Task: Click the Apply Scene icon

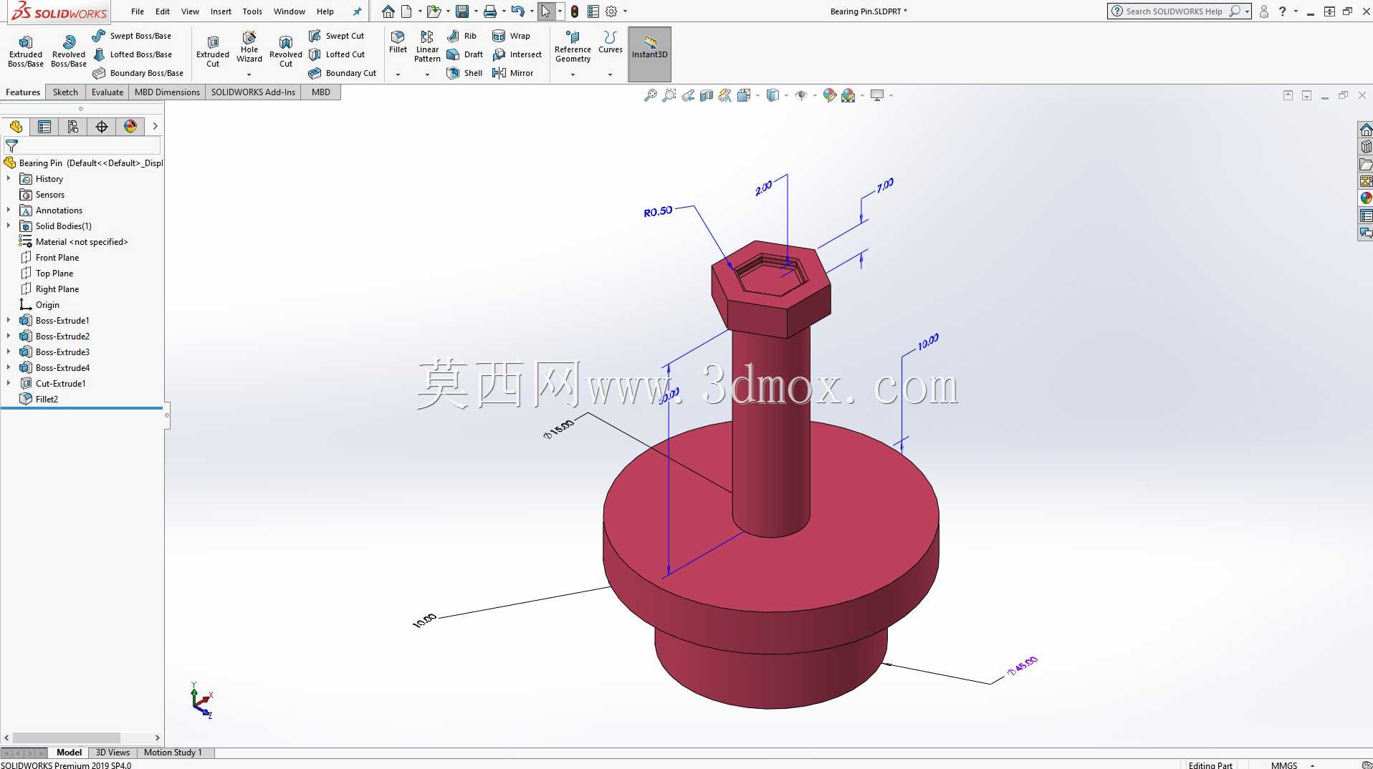Action: click(848, 95)
